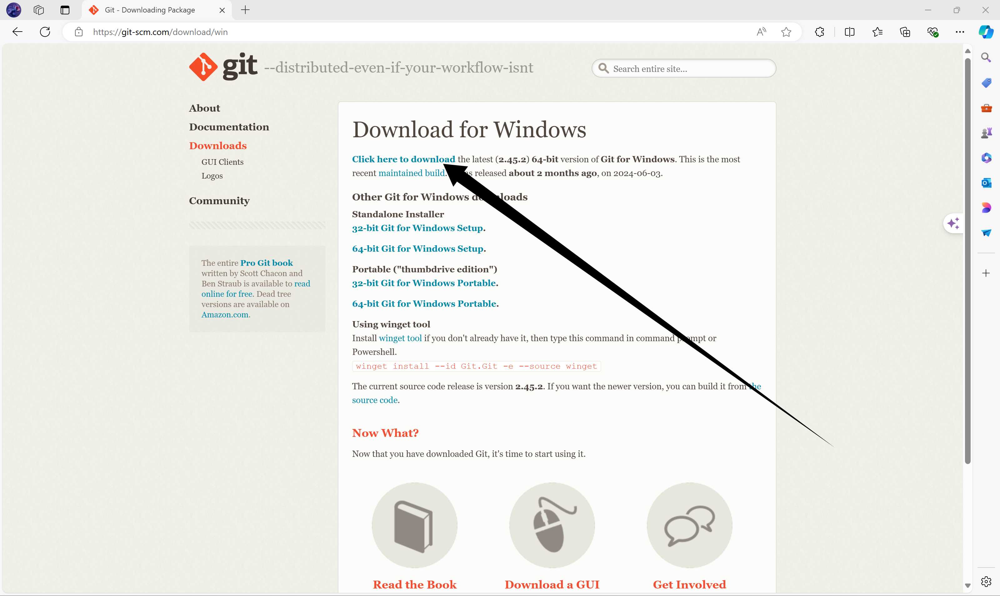
Task: Click the Edge sidebar customize plus button
Action: [986, 273]
